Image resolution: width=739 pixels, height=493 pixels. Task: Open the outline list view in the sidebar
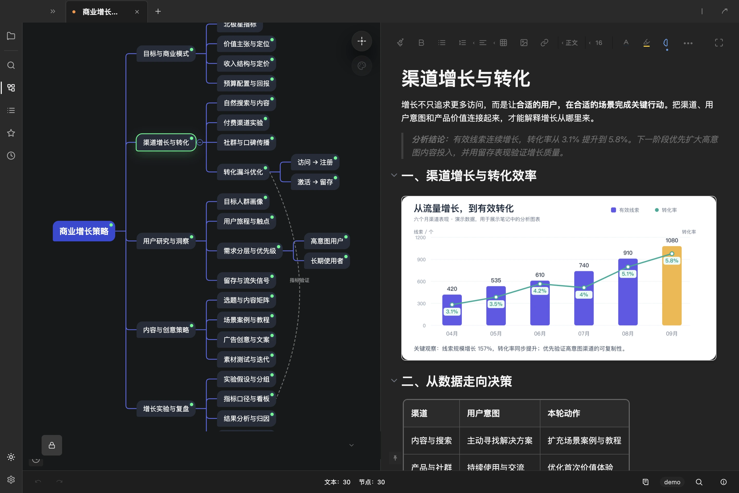coord(11,110)
